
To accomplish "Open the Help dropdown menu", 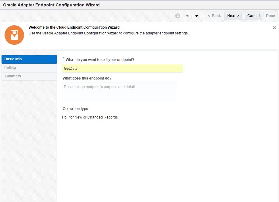I will click(192, 16).
